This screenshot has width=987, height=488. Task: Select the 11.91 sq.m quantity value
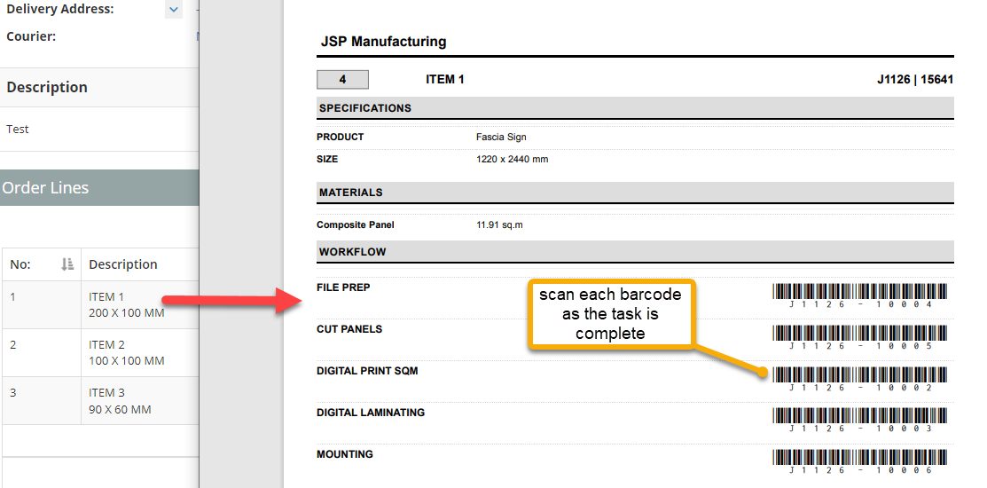[x=499, y=224]
